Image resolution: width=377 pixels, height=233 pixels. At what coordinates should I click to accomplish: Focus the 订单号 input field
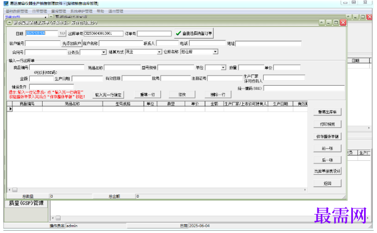coord(154,34)
